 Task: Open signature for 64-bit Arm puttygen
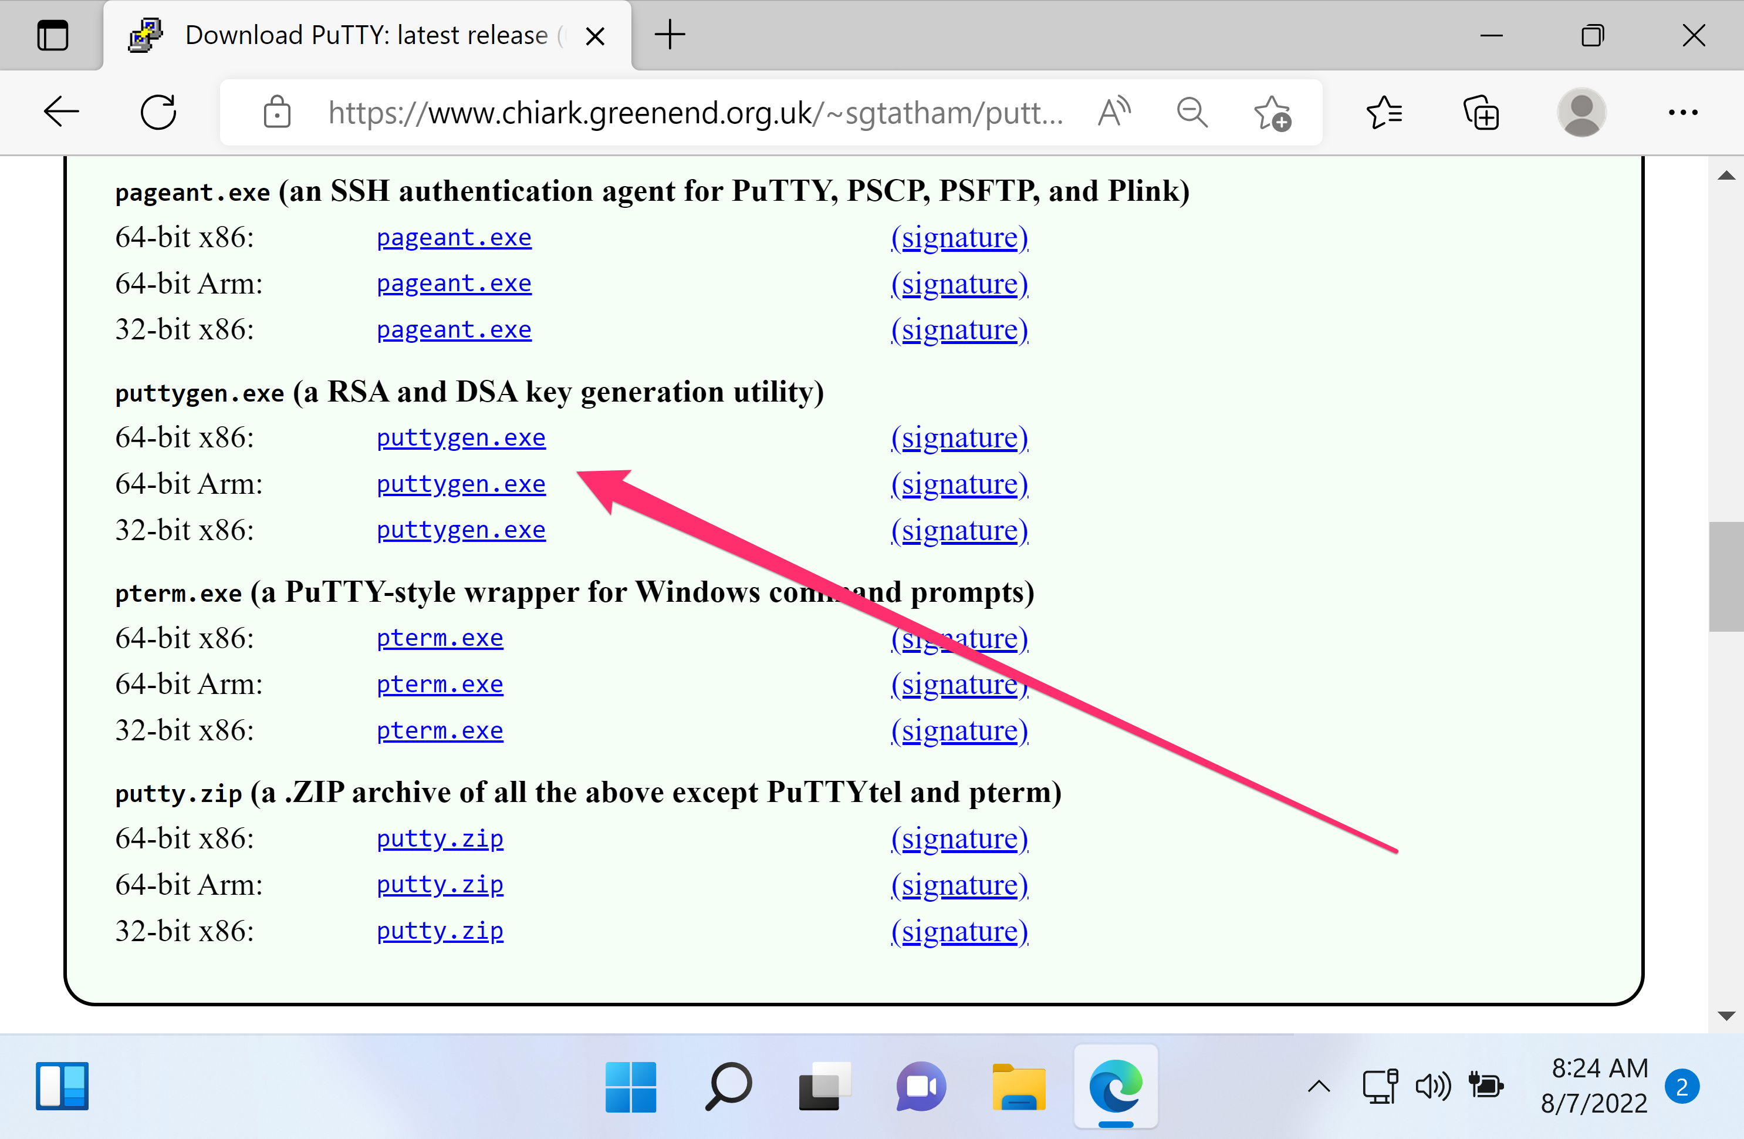[x=959, y=484]
